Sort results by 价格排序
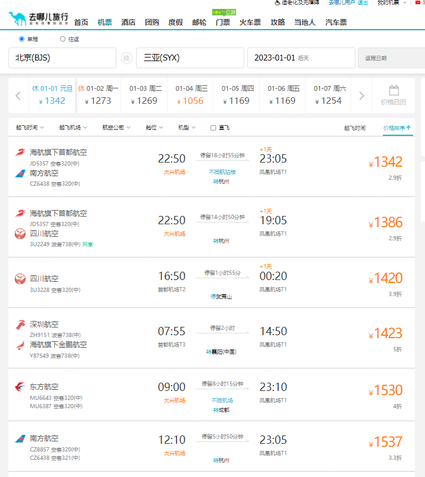This screenshot has width=425, height=477. tap(397, 128)
